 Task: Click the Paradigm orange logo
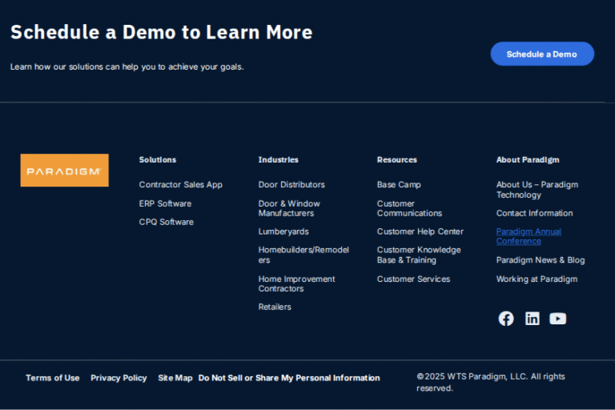click(x=65, y=171)
